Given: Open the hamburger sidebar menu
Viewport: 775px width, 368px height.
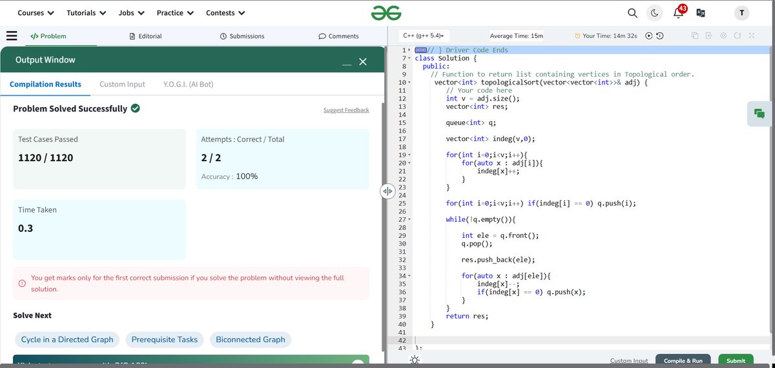Looking at the screenshot, I should 12,35.
